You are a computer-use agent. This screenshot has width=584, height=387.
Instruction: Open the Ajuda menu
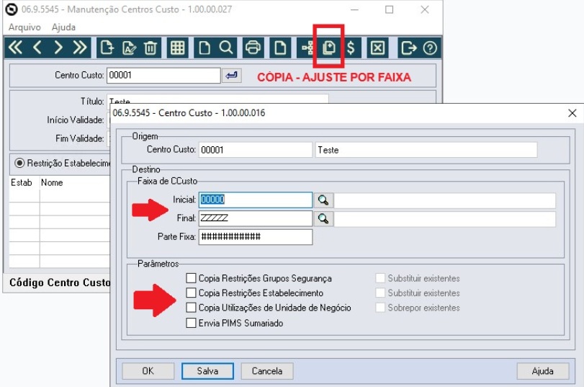pyautogui.click(x=63, y=27)
